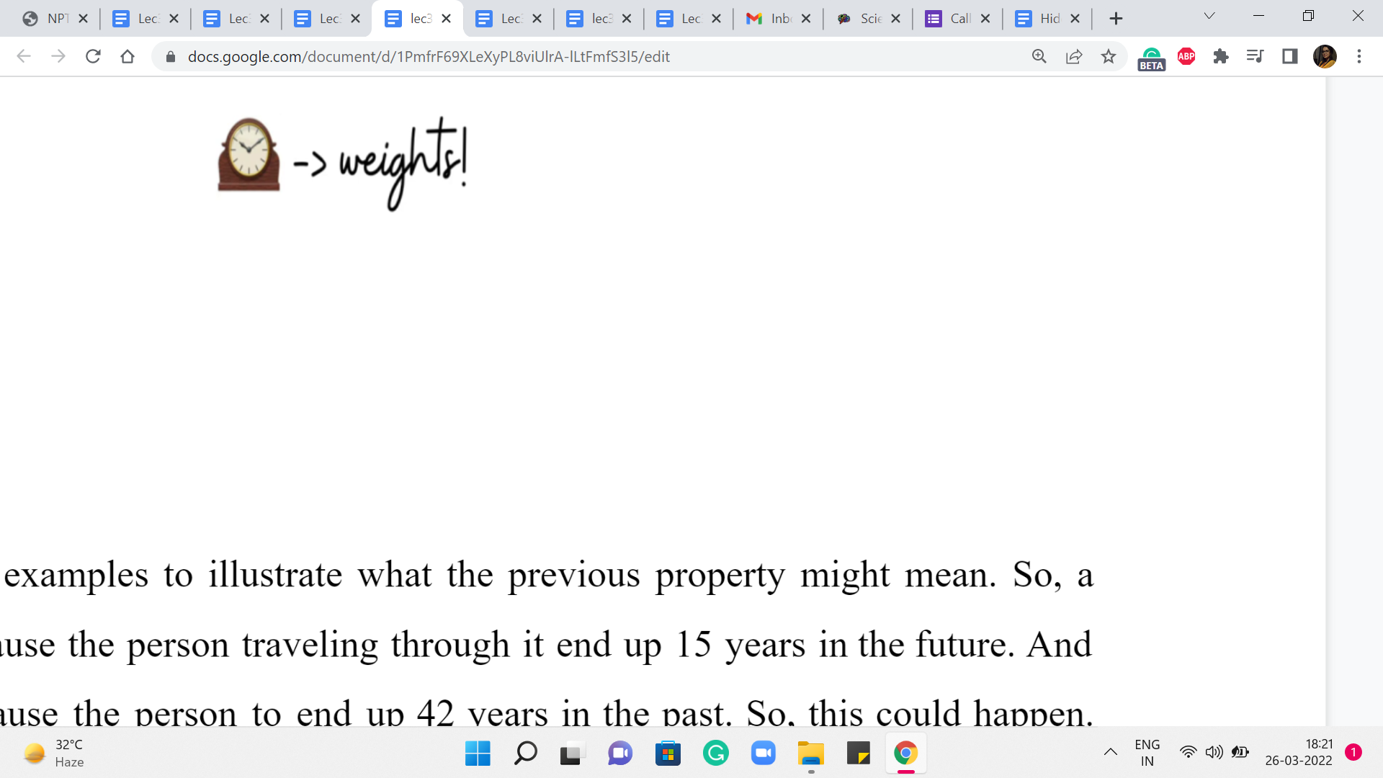Open Chrome three-dot menu
The height and width of the screenshot is (778, 1383).
(1359, 56)
